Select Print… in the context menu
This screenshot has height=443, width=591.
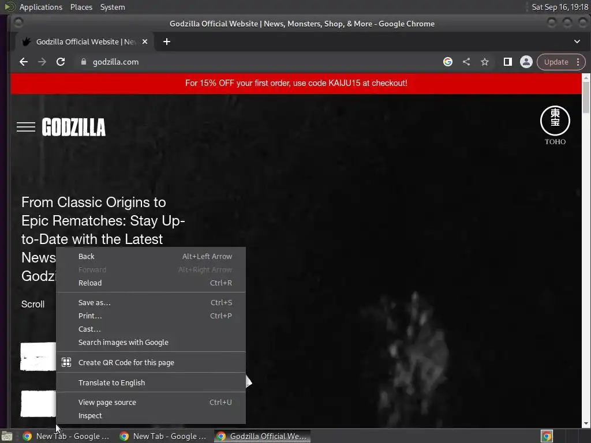pyautogui.click(x=151, y=316)
